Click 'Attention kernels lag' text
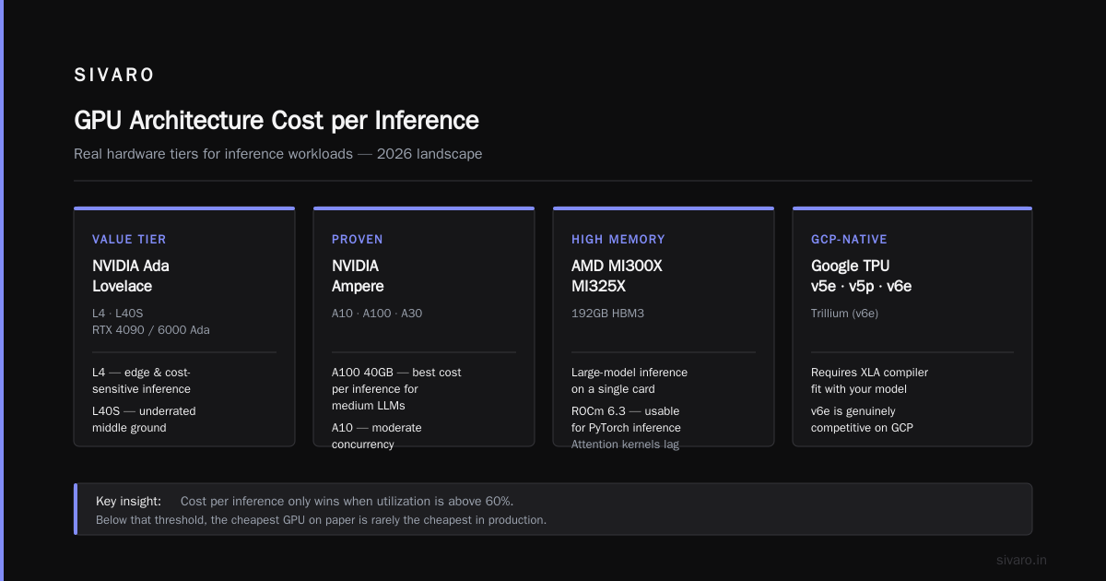The height and width of the screenshot is (581, 1106). [x=626, y=445]
